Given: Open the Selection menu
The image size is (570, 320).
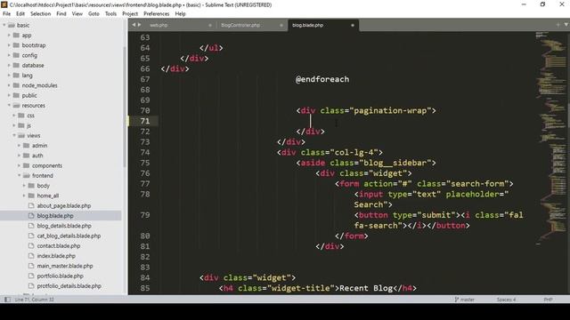Looking at the screenshot, I should coord(40,14).
